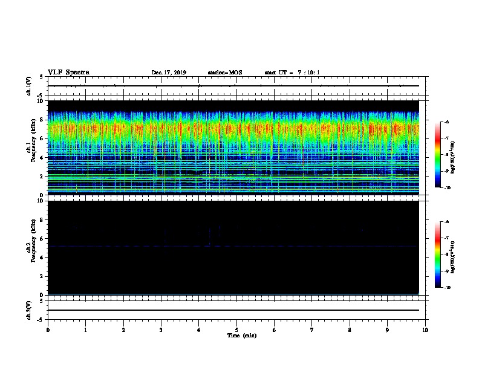Select the "Dec. 17, 2019" date text
Screen dimensions: 479x370
(x=169, y=73)
